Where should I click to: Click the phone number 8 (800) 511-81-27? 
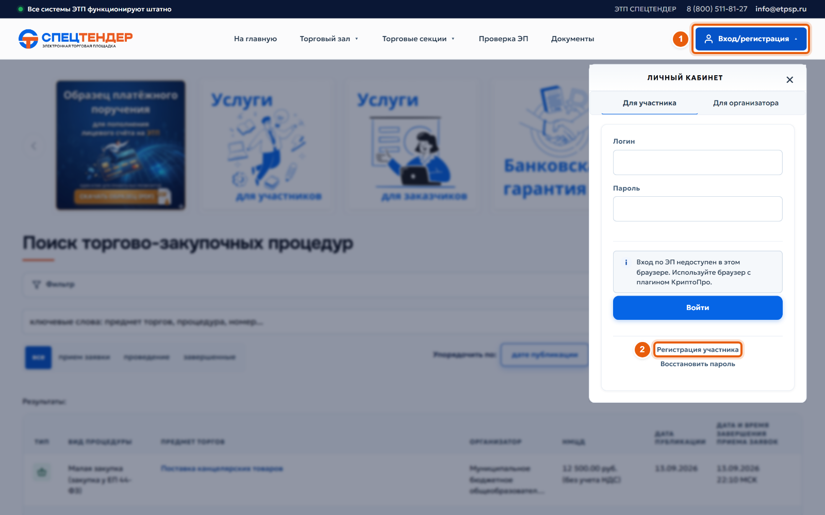pos(717,9)
